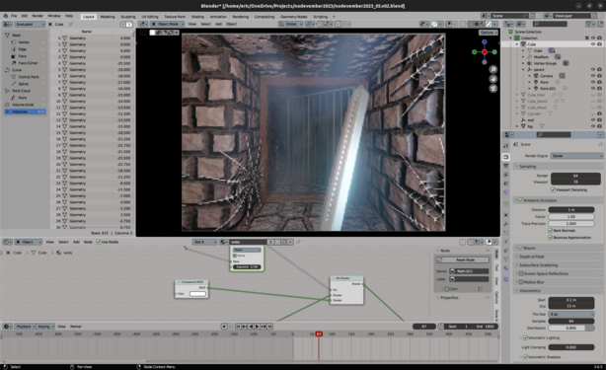
Task: Open the Render menu
Action: click(x=38, y=16)
